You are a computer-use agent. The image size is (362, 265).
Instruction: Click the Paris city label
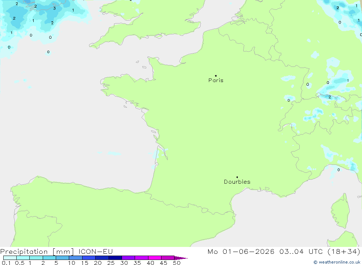tap(216, 80)
